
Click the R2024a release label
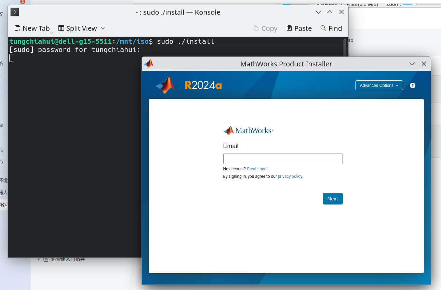coord(203,85)
